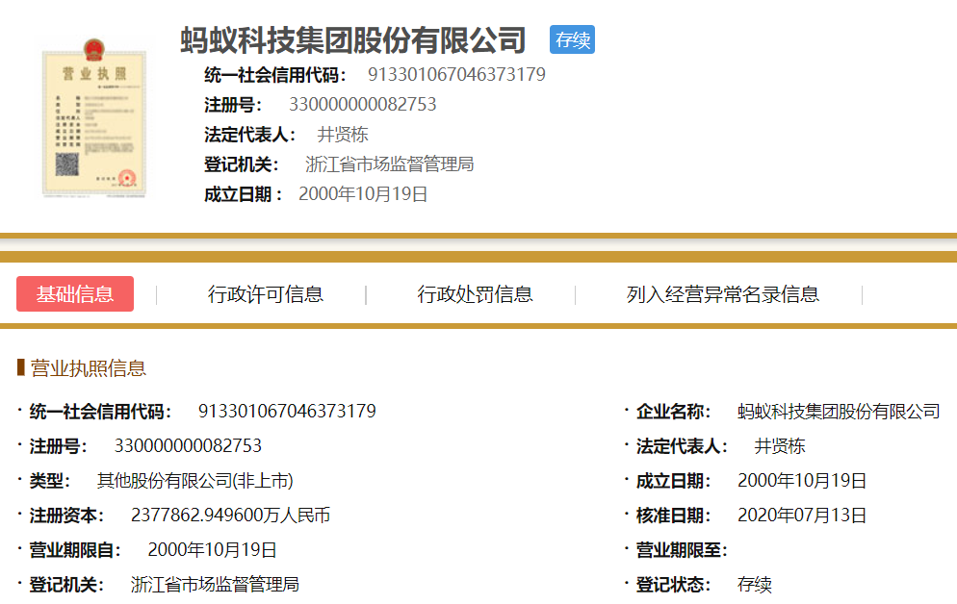Click approval date 2020年07月13日
The width and height of the screenshot is (957, 604).
point(802,516)
